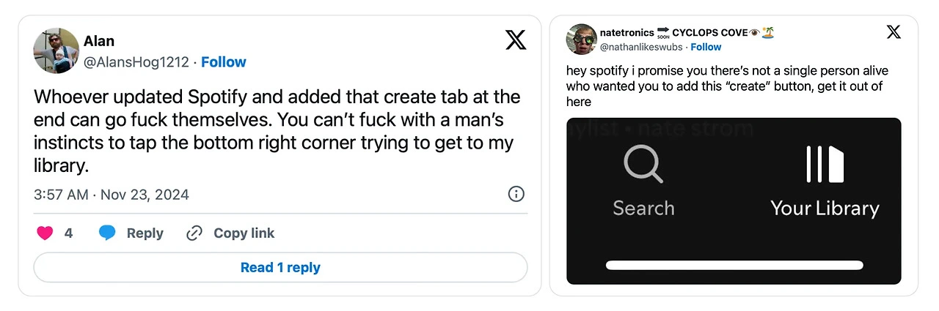Click the display name Alan
Image resolution: width=939 pixels, height=311 pixels.
click(x=99, y=41)
